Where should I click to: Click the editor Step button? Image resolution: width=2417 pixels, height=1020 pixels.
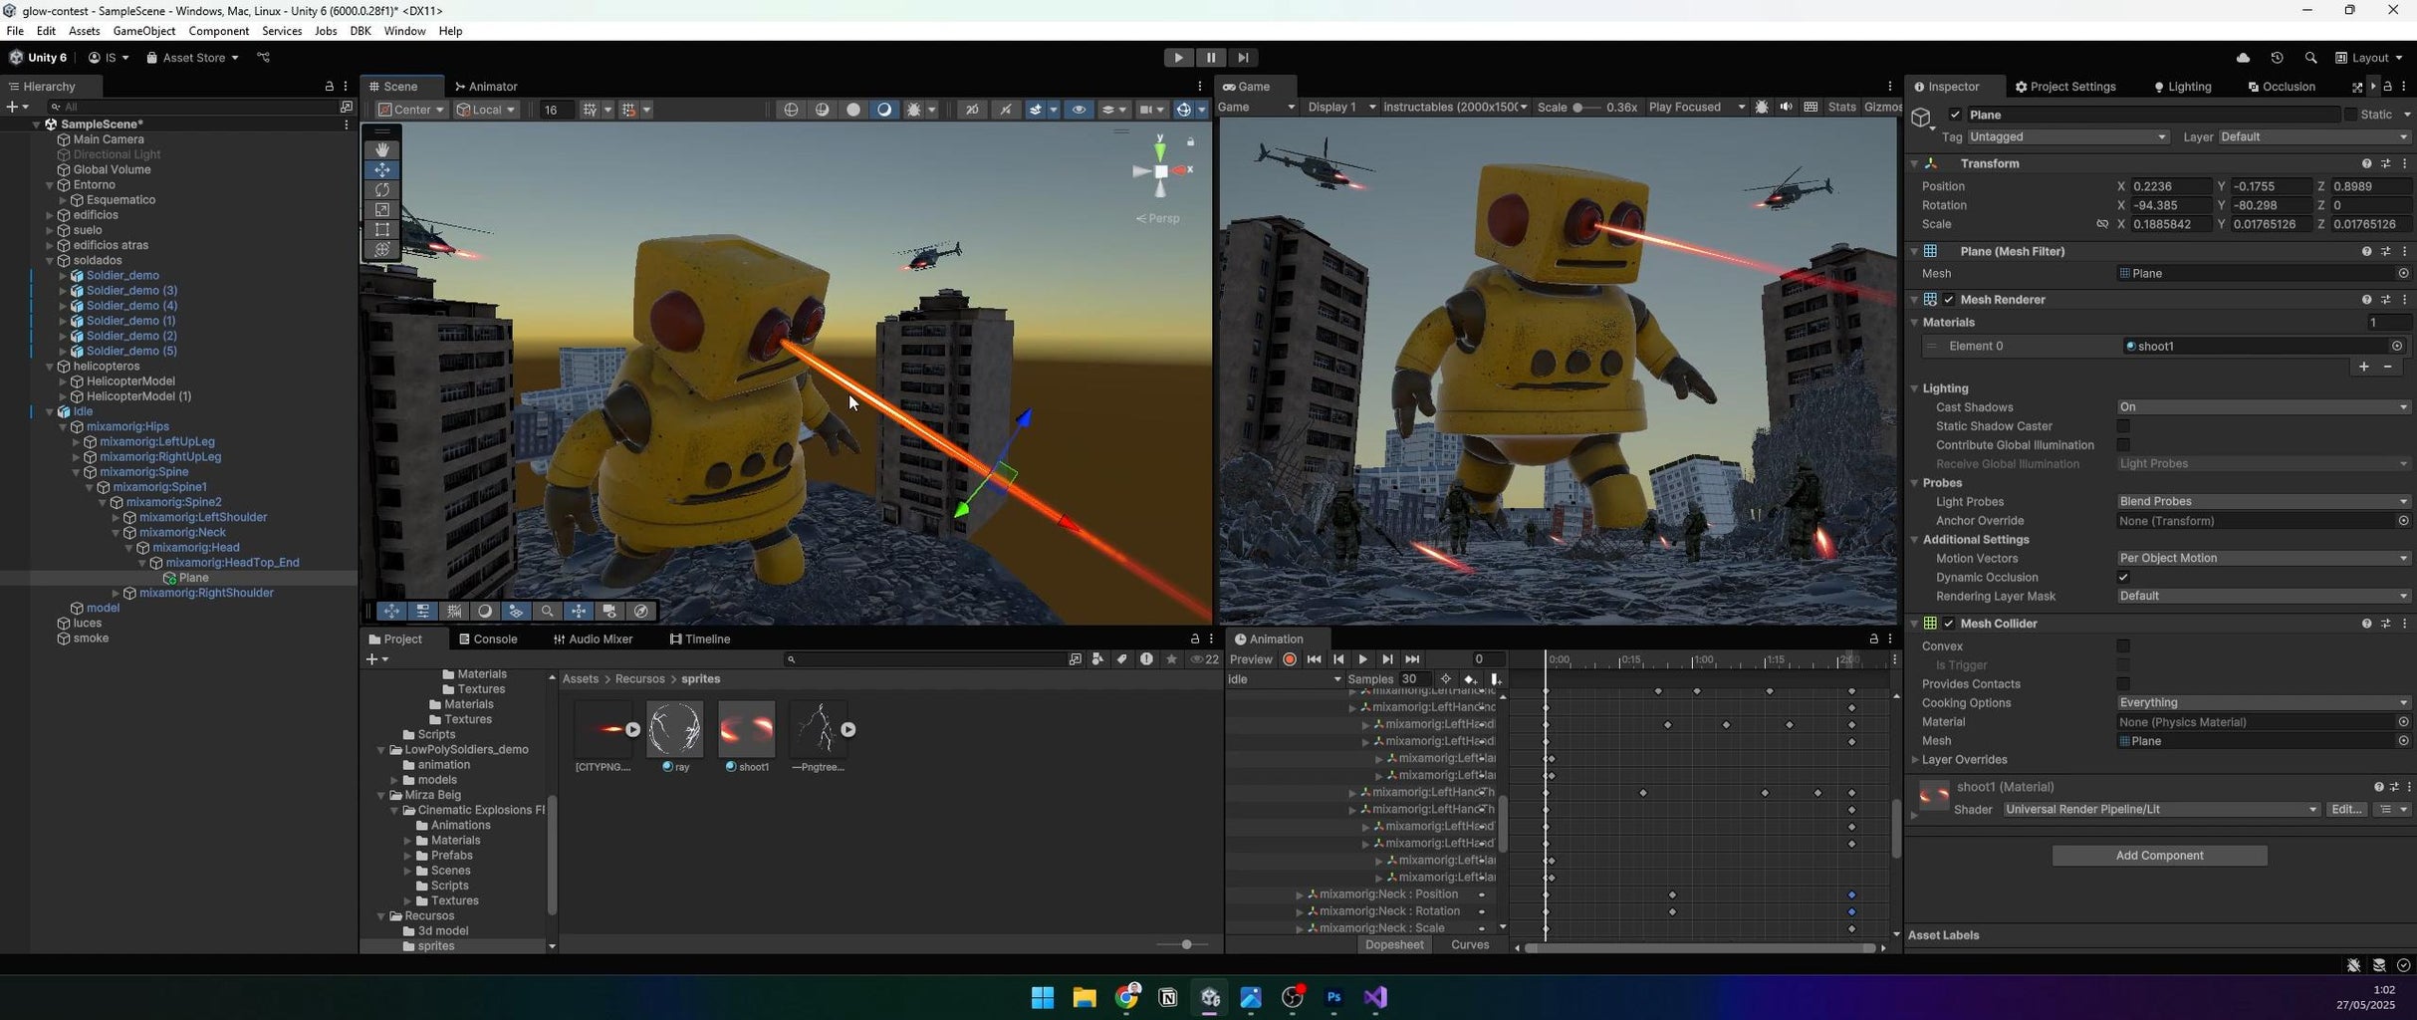(x=1242, y=58)
